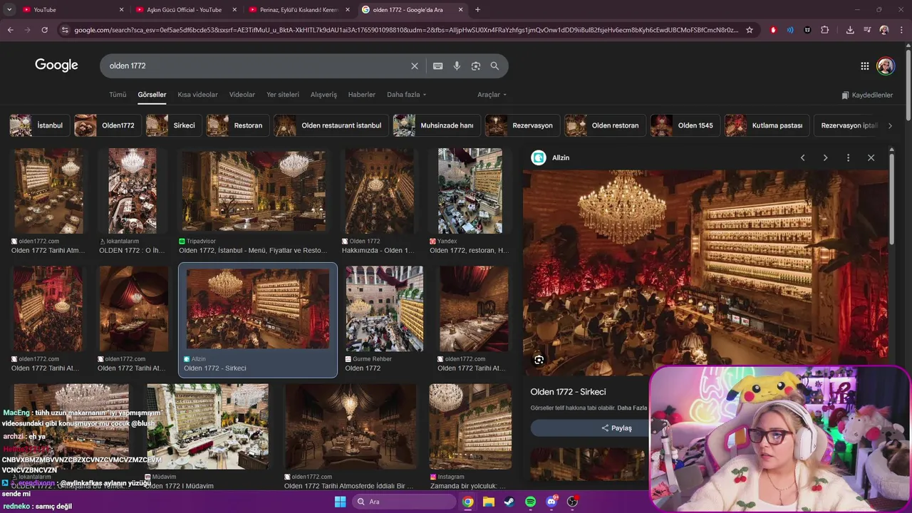Viewport: 912px width, 513px height.
Task: Select the Muhsinzade hanı chip
Action: pyautogui.click(x=435, y=125)
